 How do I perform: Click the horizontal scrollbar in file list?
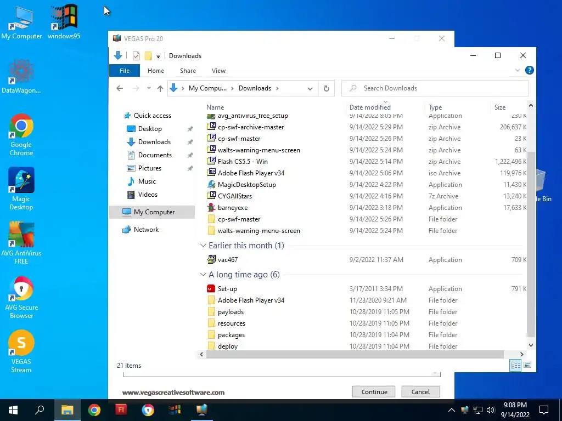pyautogui.click(x=355, y=355)
